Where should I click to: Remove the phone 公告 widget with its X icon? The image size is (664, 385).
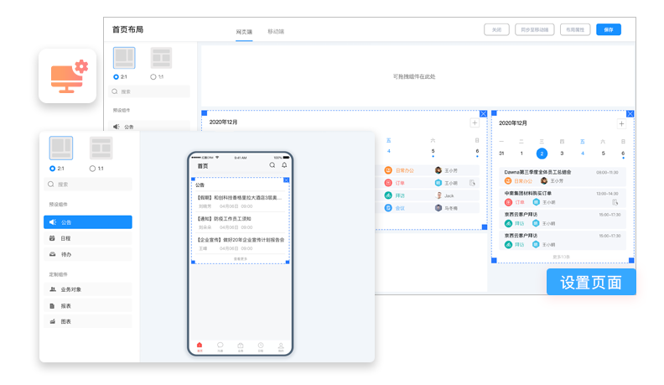287,179
